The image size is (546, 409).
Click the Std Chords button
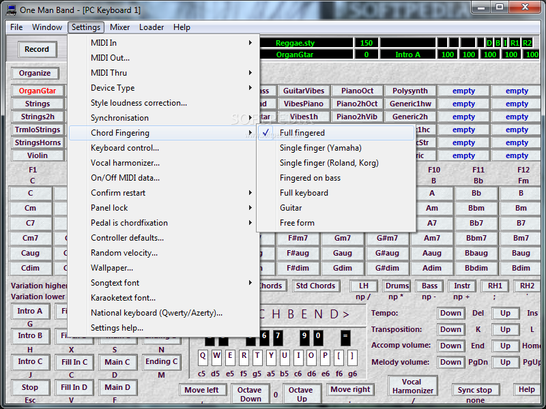coord(315,286)
